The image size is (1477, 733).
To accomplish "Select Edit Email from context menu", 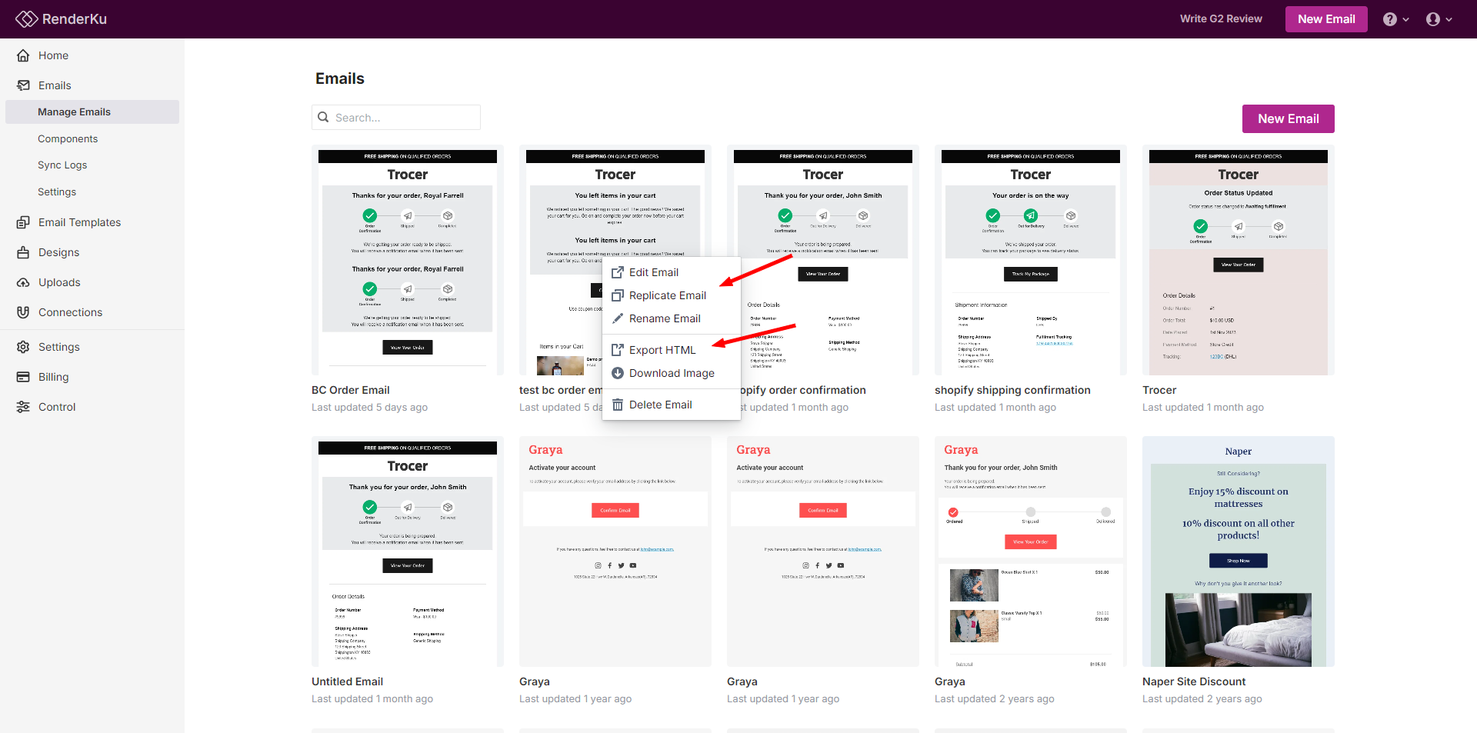I will [653, 272].
